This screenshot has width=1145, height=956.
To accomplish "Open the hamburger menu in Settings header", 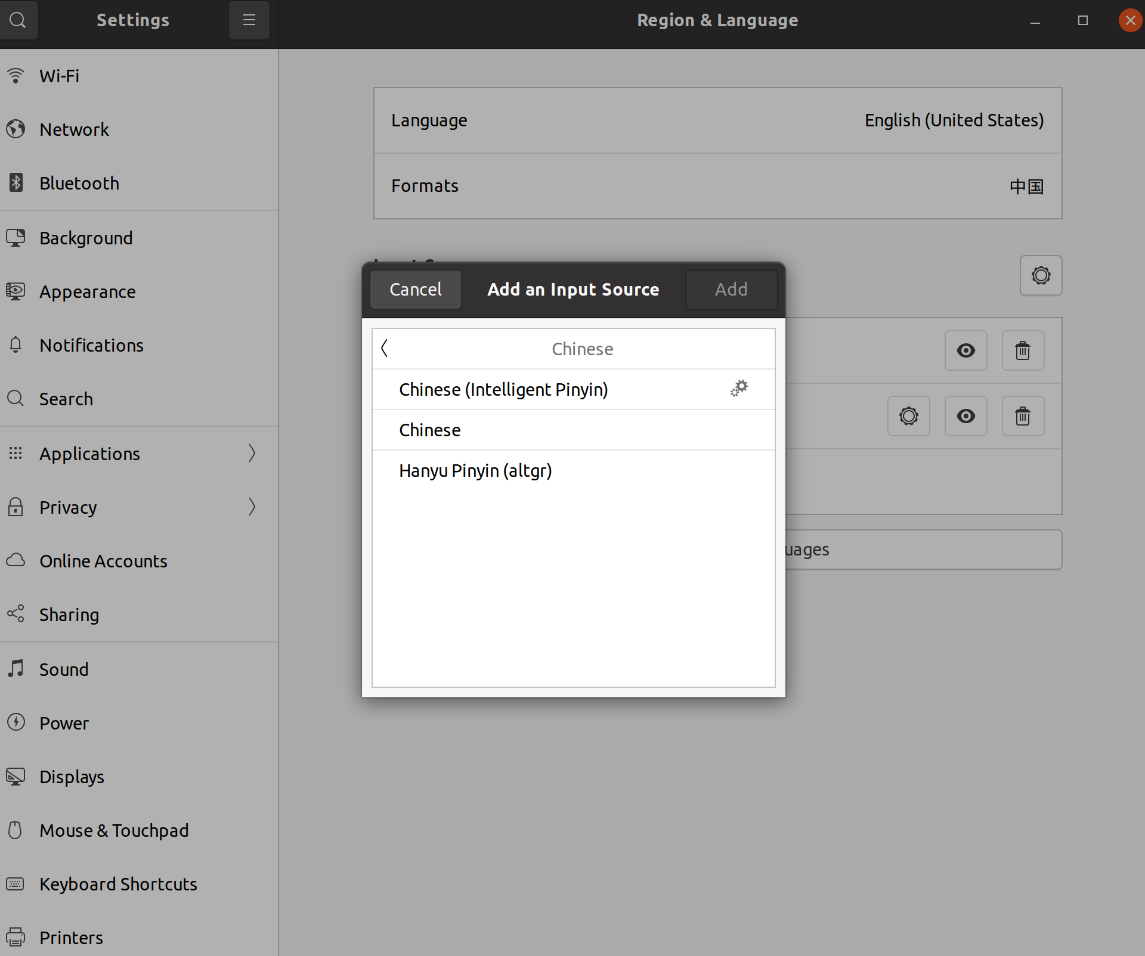I will (249, 20).
